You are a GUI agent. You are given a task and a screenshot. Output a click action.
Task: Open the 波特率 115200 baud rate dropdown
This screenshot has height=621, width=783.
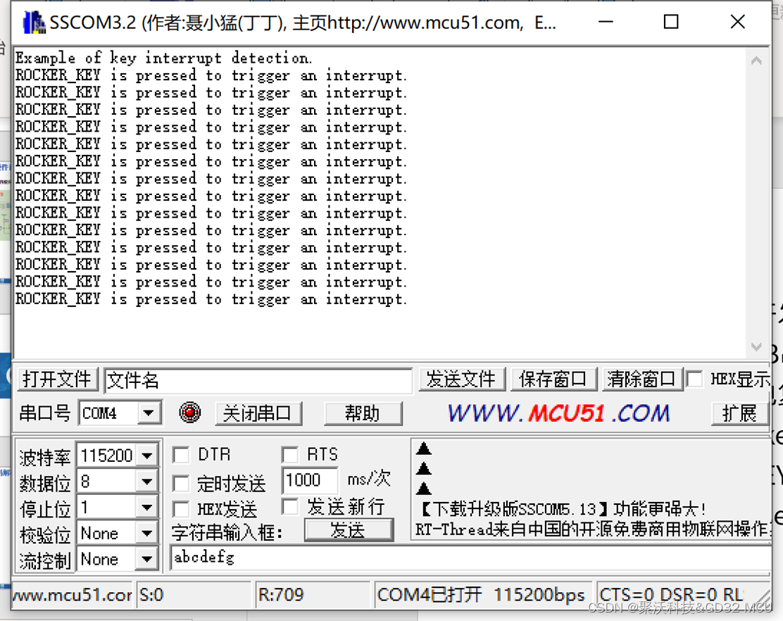146,456
